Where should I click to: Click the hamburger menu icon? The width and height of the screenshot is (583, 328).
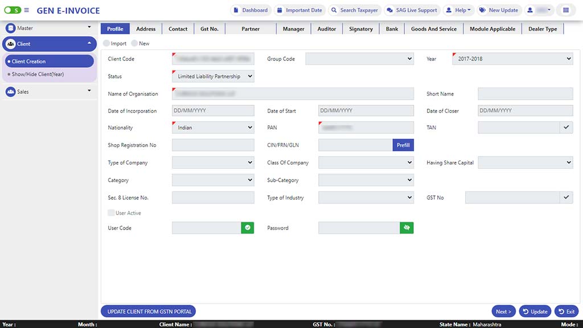26,10
